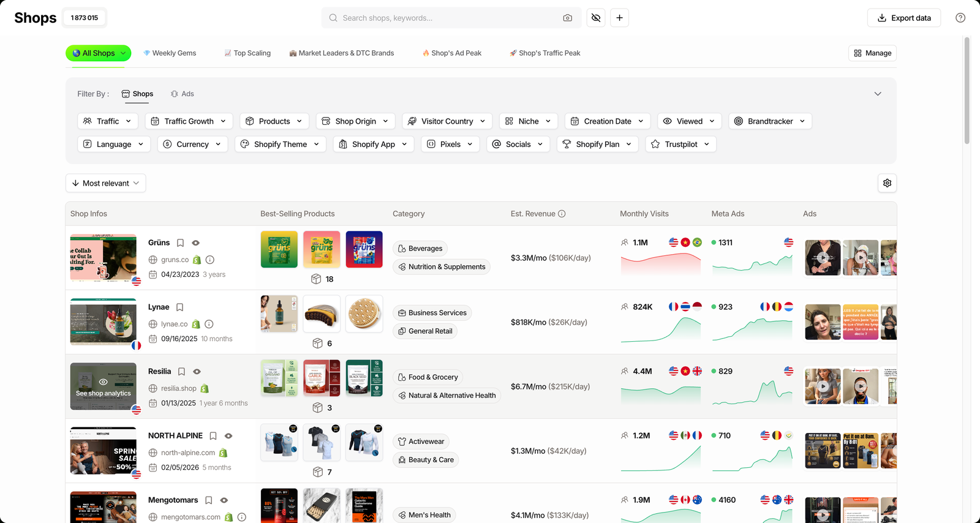Click the Export data button
This screenshot has width=980, height=523.
[904, 18]
